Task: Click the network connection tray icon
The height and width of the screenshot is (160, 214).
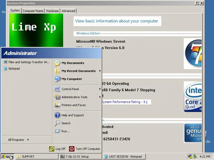Action: (x=195, y=157)
